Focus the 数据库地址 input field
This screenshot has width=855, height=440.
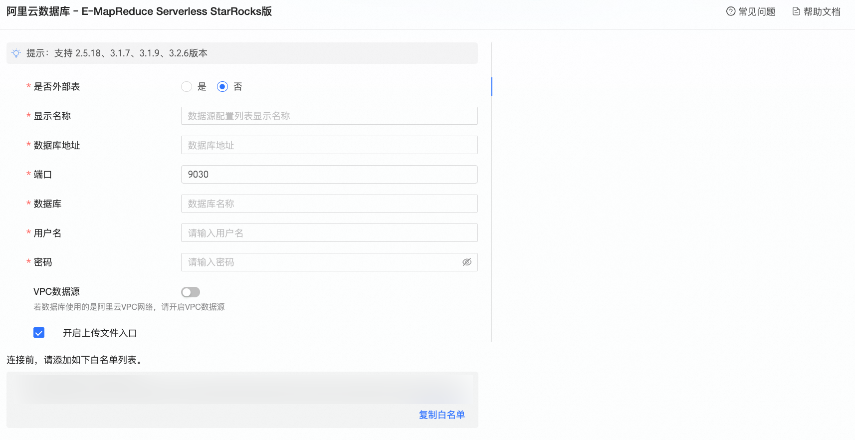(x=329, y=145)
